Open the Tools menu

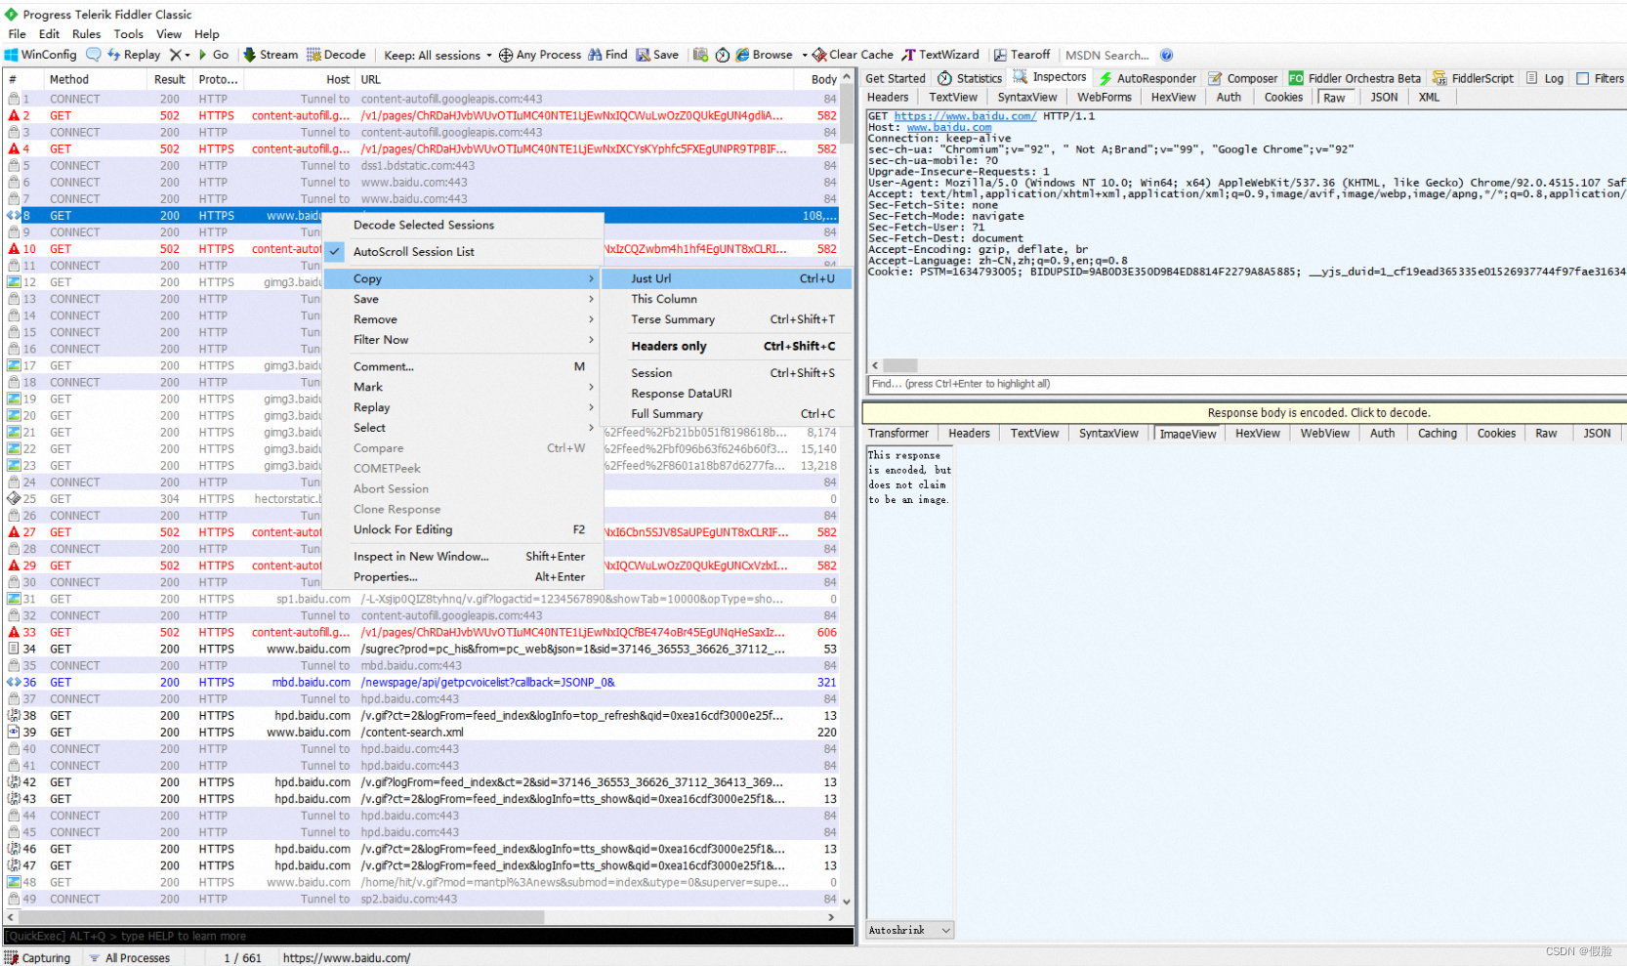point(129,34)
